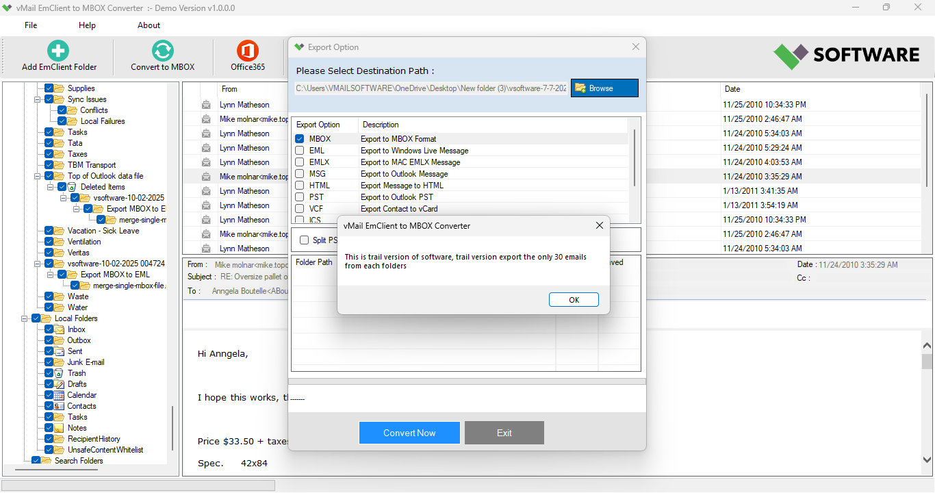This screenshot has width=935, height=493.
Task: Click the Convert Now button
Action: pyautogui.click(x=409, y=433)
